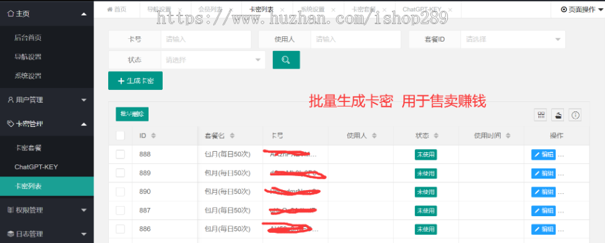Image resolution: width=605 pixels, height=243 pixels.
Task: Open ChatGPT-KEY in the sidebar
Action: pos(46,166)
